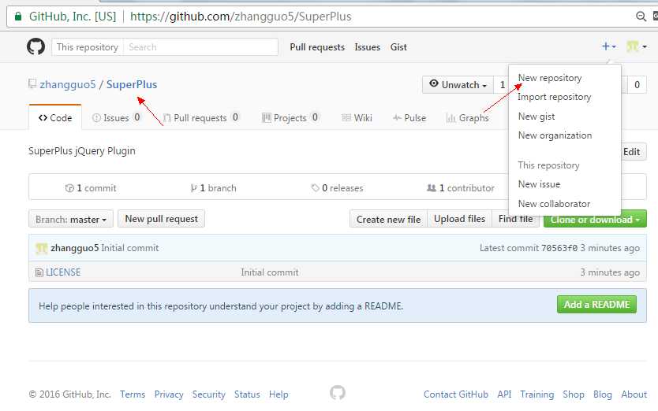Open the latest commit message 'Initial commit'
658x411 pixels.
tap(130, 248)
